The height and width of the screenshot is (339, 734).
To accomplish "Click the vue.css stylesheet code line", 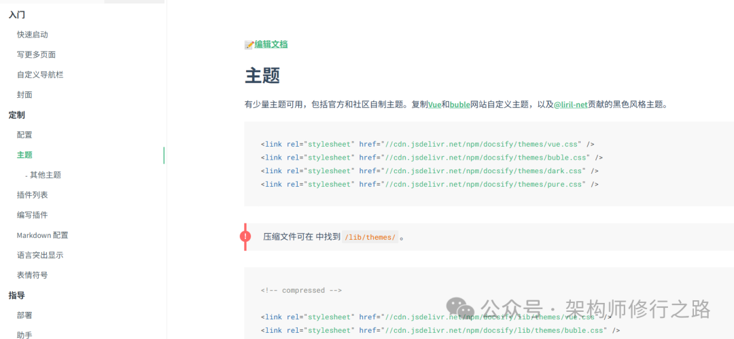I will point(427,144).
